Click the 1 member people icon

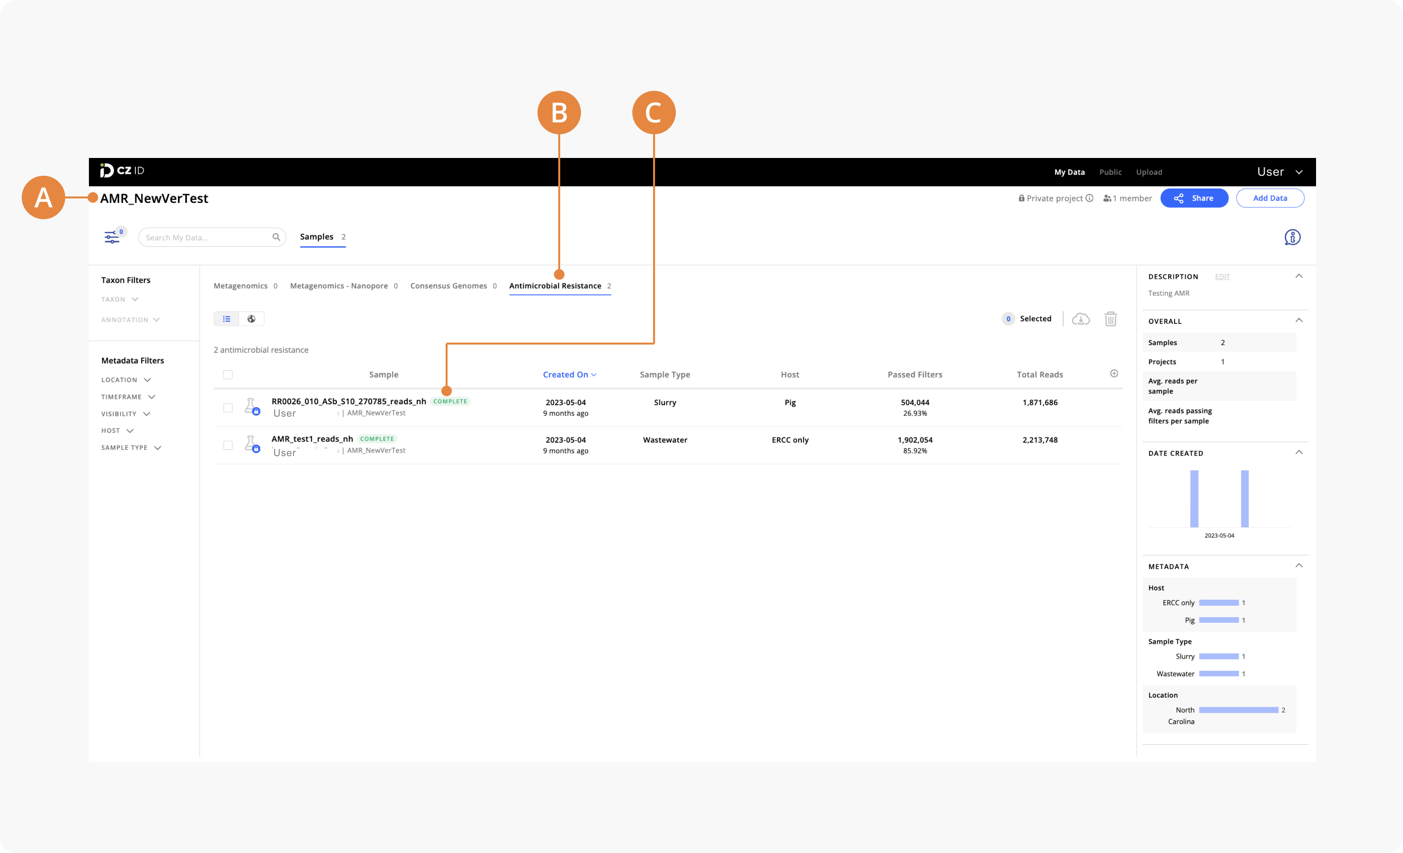[x=1107, y=198]
